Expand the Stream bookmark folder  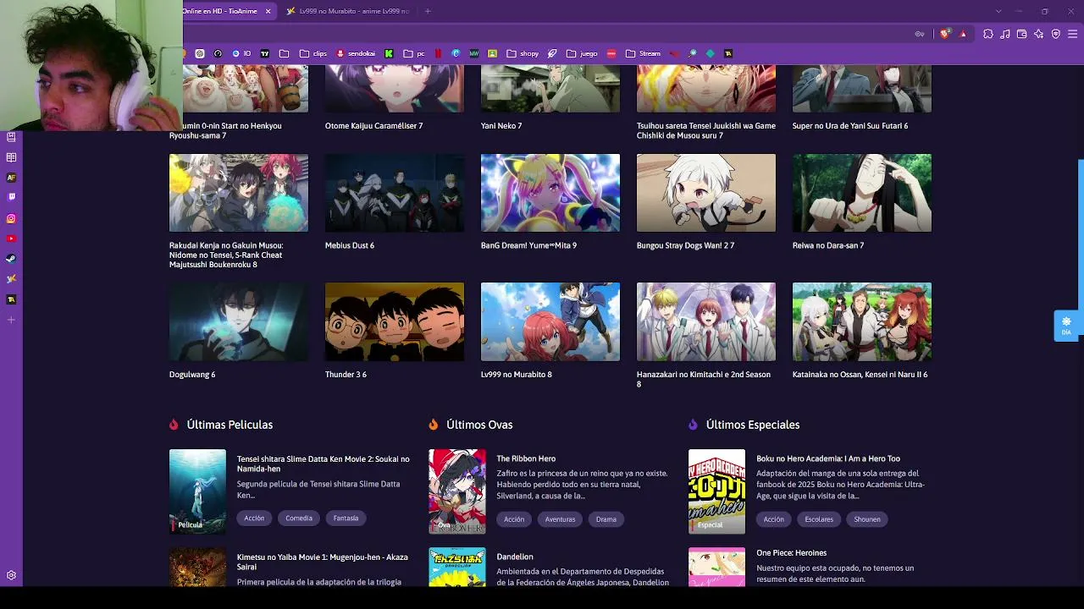[x=643, y=53]
